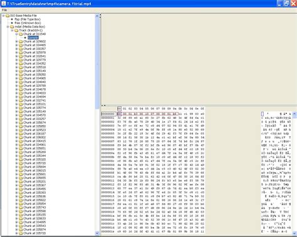Click folder icon of Chunk at 335651
297x237 pixels.
(x=21, y=148)
